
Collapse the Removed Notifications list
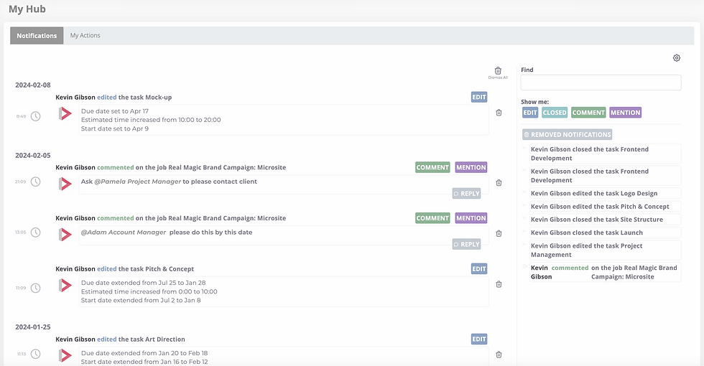pos(568,134)
